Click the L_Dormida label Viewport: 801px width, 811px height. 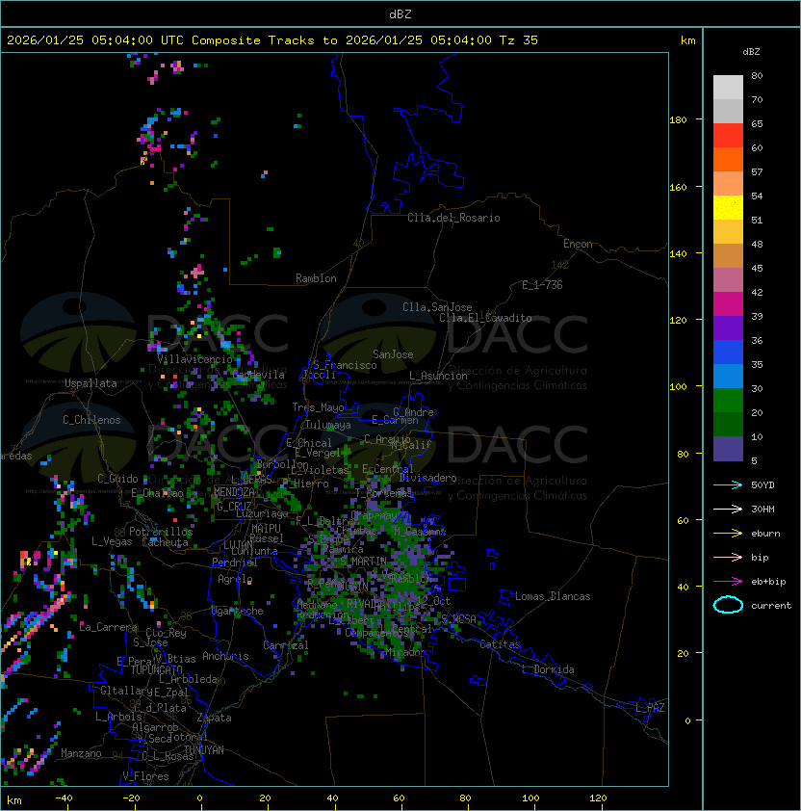coord(549,669)
